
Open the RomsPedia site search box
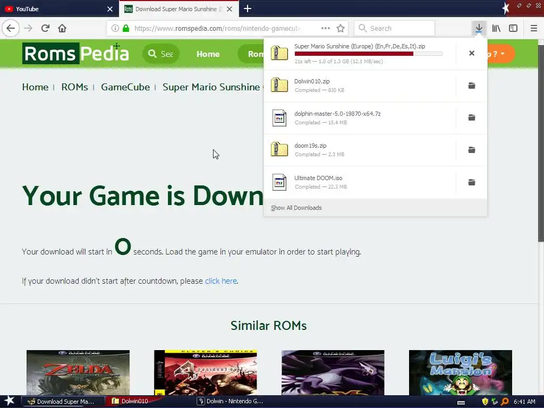(x=160, y=54)
